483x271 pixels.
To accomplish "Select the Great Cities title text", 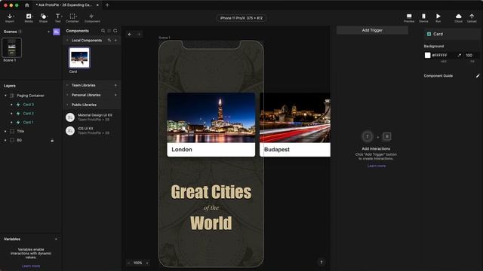I will 211,192.
